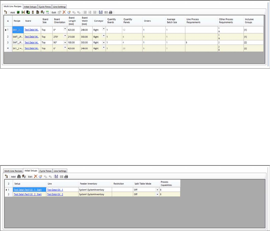Expand Split Table Mode dropdown for SX_1

(157, 190)
